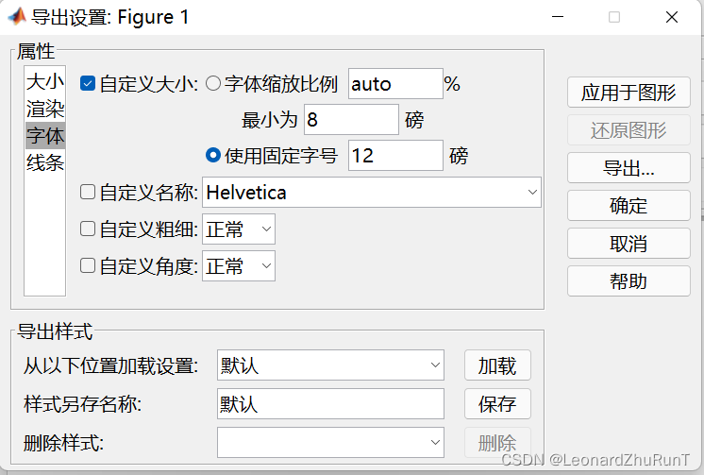This screenshot has height=475, width=704.
Task: Open the Helvetica font name dropdown
Action: pos(371,193)
